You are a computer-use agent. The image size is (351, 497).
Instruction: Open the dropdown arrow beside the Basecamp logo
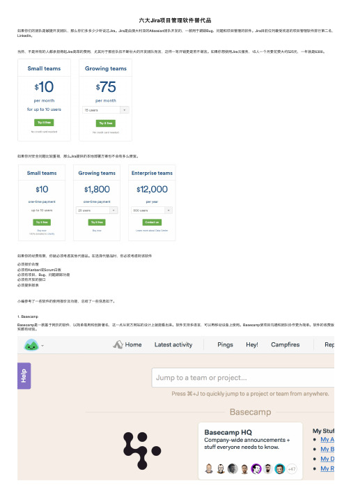[42, 346]
